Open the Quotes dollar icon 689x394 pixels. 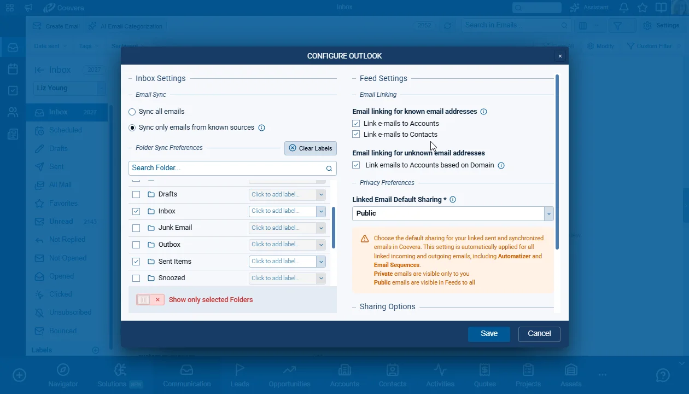[x=484, y=370]
